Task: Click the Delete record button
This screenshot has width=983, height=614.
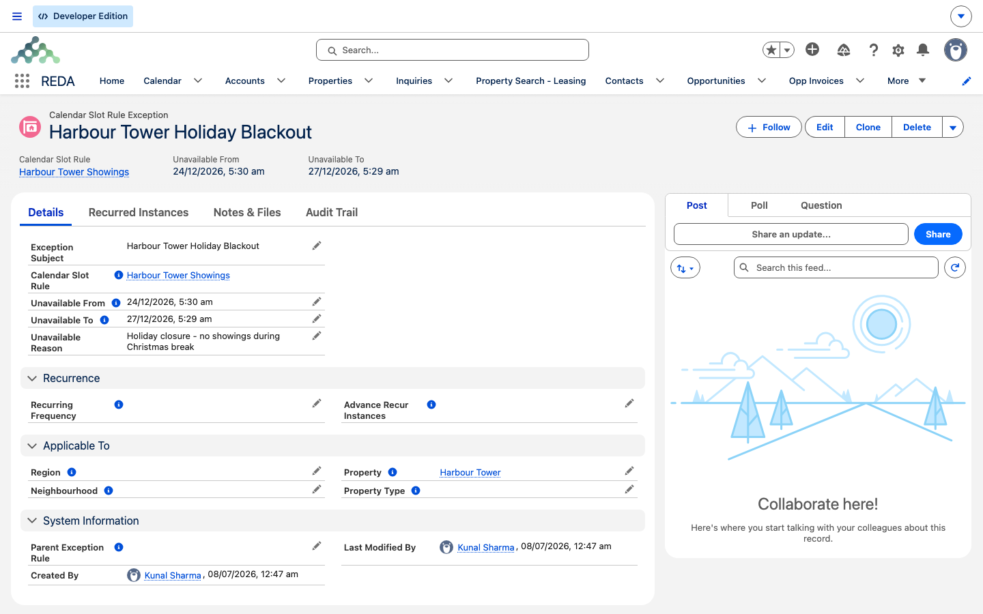Action: [917, 128]
